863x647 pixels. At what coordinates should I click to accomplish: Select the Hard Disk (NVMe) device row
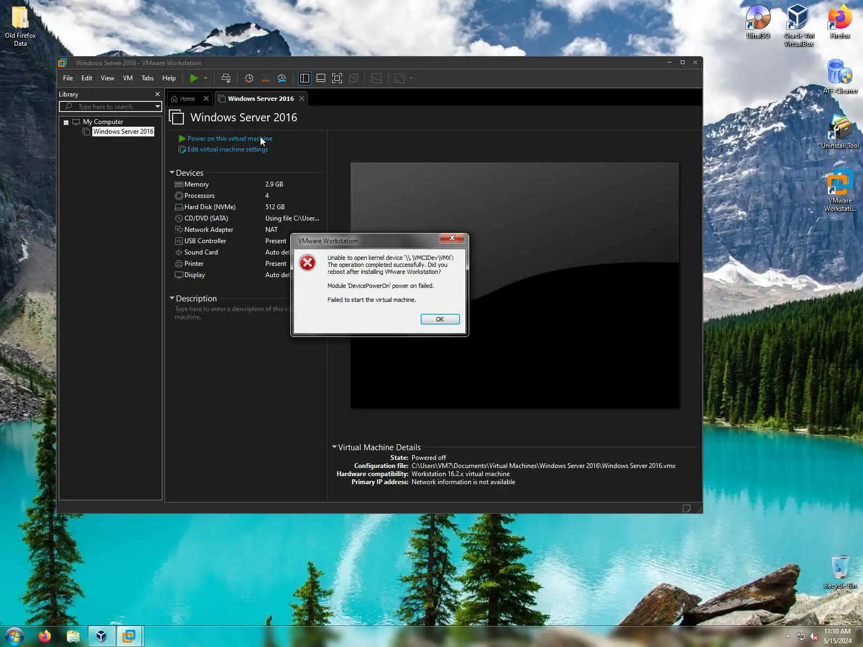(248, 207)
